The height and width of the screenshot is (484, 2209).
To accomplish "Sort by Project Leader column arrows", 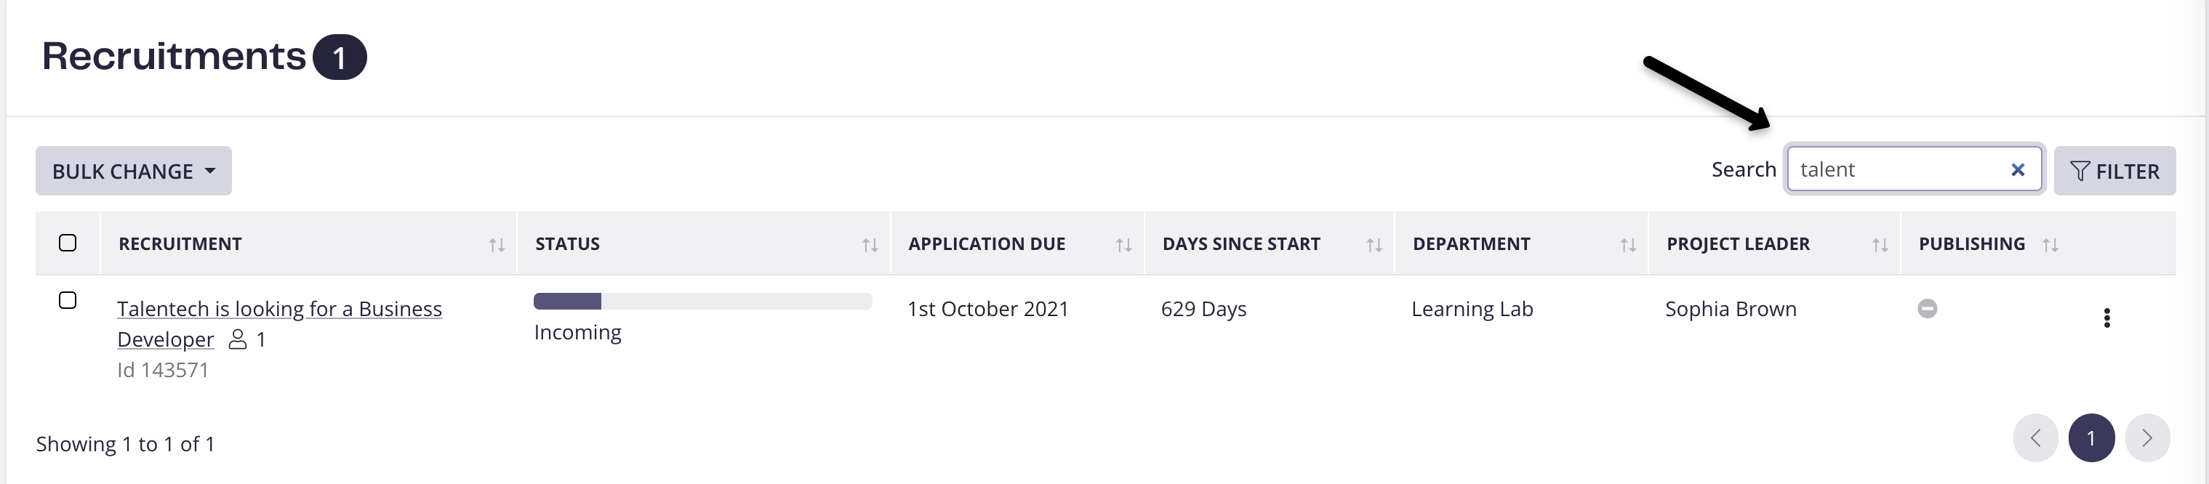I will tap(1880, 245).
